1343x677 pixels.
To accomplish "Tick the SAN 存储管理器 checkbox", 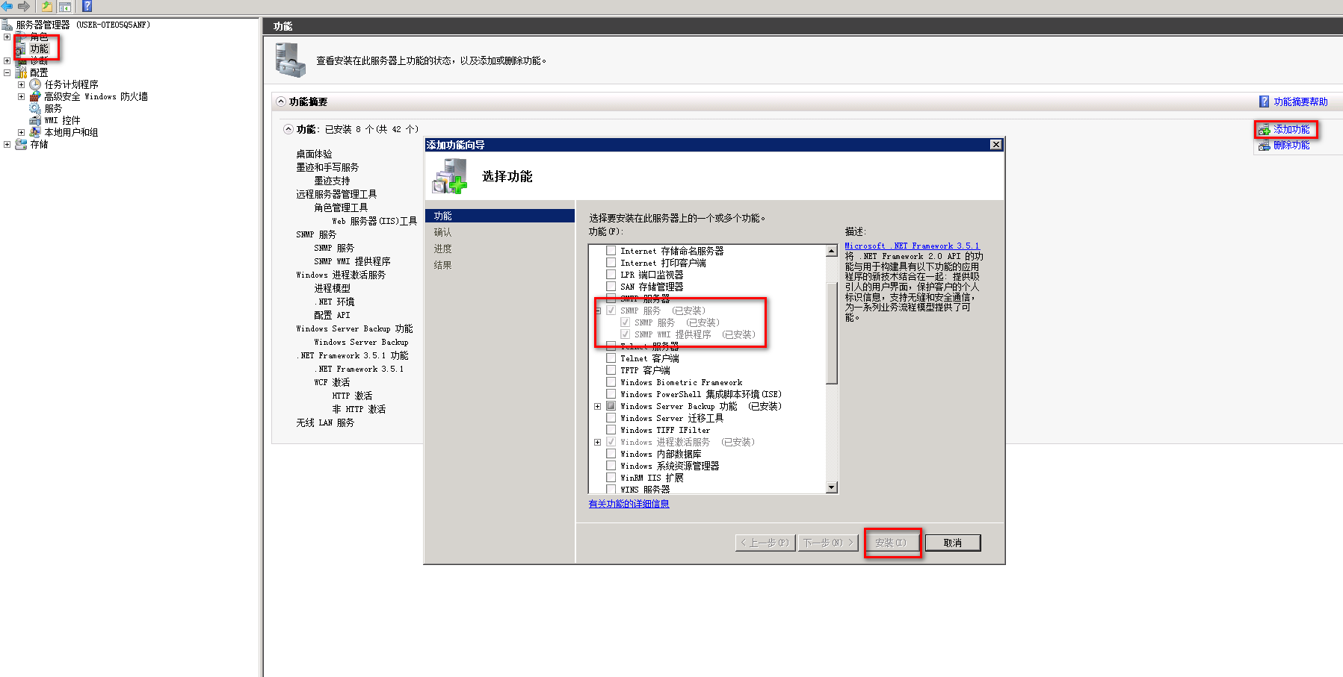I will click(611, 287).
